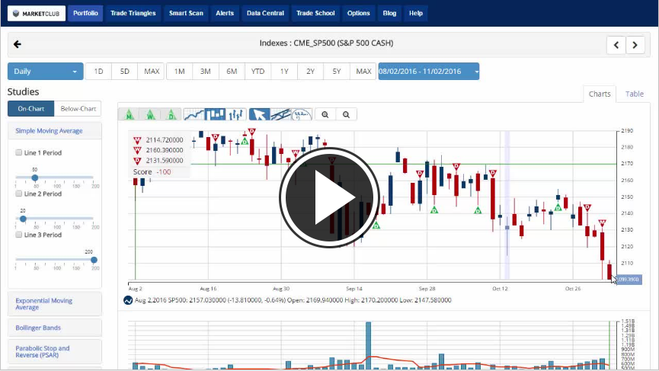This screenshot has height=371, width=659.
Task: Select the YTD range
Action: click(258, 72)
